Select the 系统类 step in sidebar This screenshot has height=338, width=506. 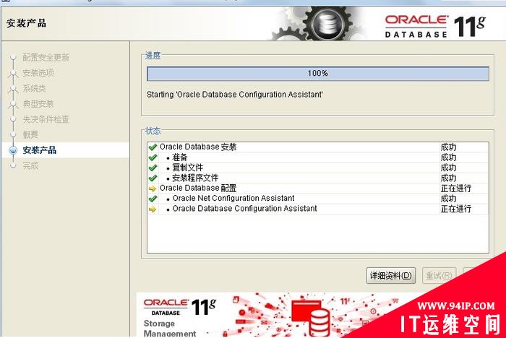coord(34,88)
